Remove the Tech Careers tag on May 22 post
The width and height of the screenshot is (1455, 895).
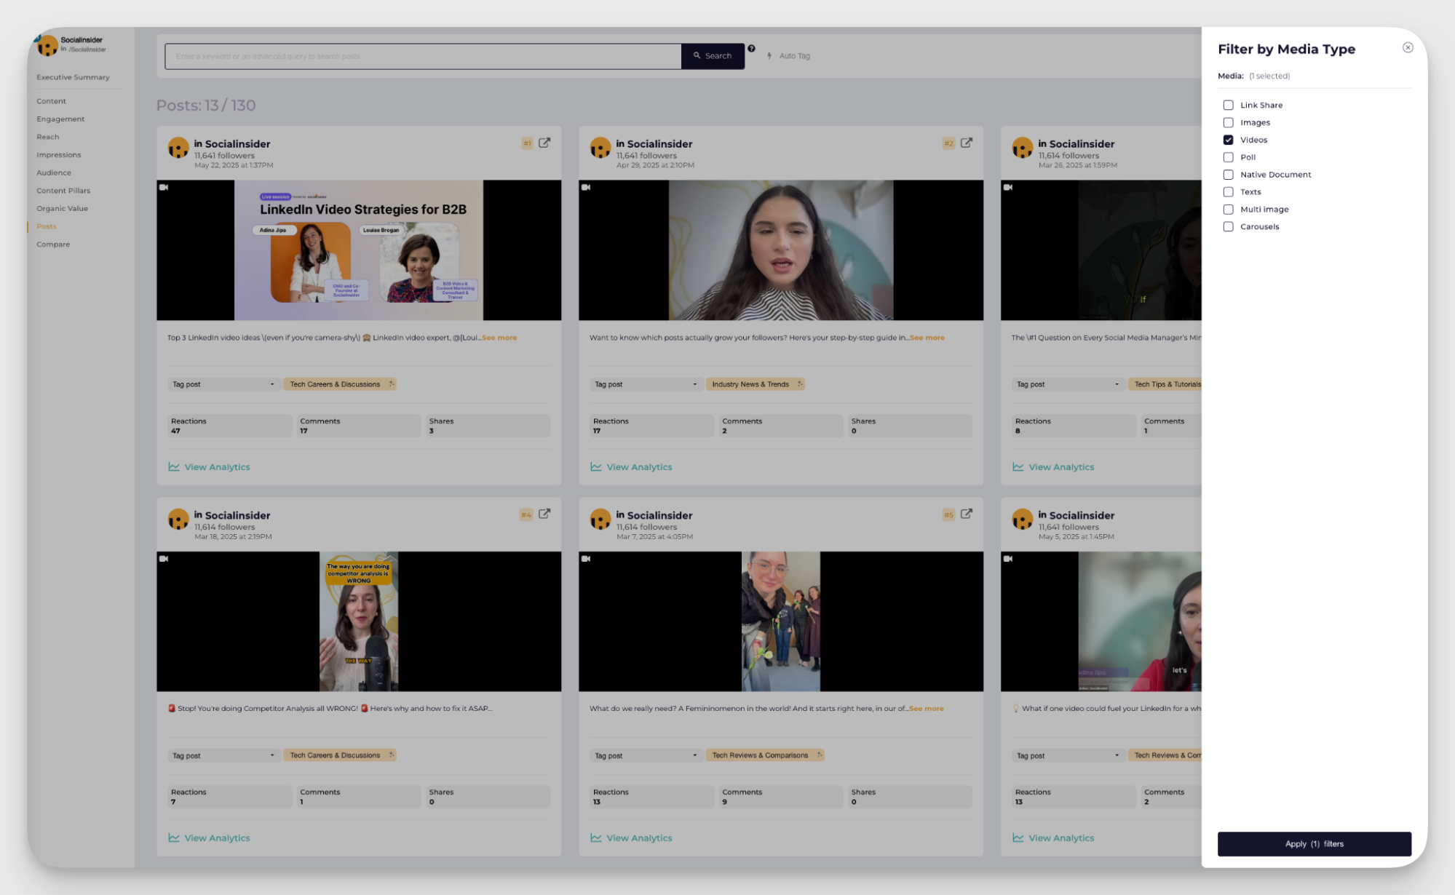(392, 383)
